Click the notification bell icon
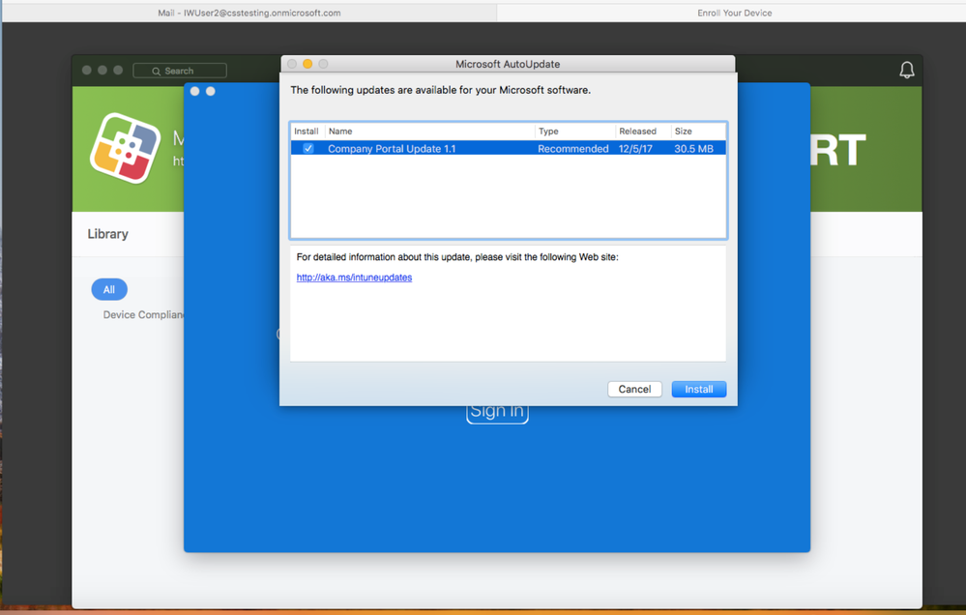 907,70
